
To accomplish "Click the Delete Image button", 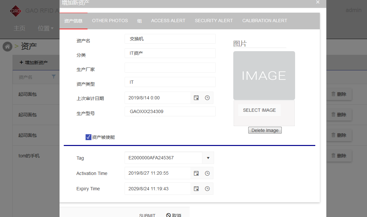I will (x=265, y=130).
